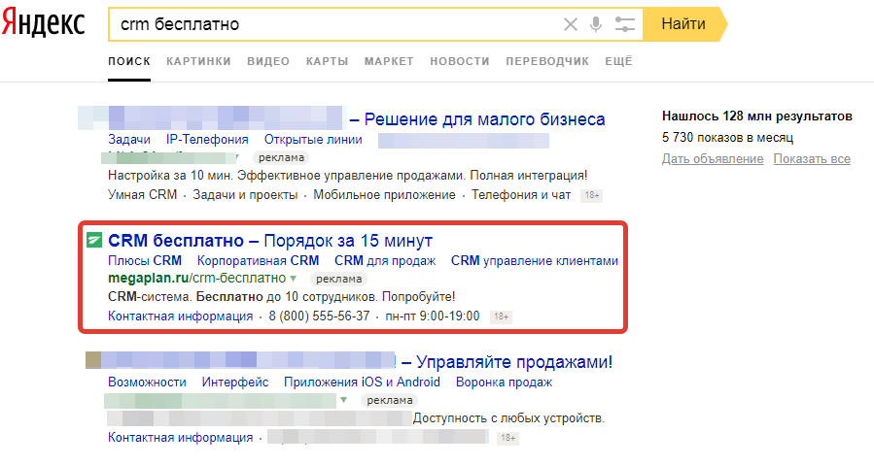Click реклама label of third ad
Image resolution: width=874 pixels, height=466 pixels.
389,400
